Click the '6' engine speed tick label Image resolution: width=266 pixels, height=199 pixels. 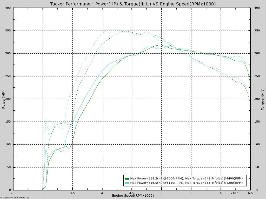221,193
